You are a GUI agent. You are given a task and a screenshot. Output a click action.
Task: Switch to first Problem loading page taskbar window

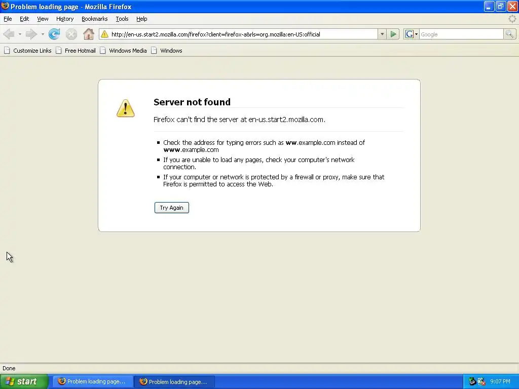(x=93, y=381)
